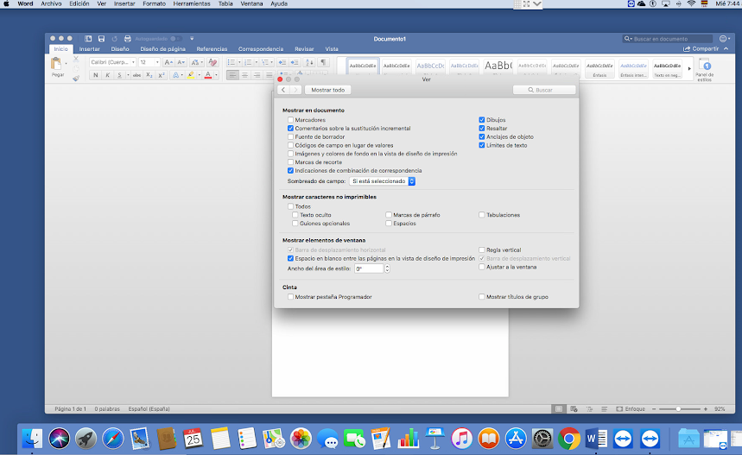
Task: Switch to the Insertar ribbon tab
Action: click(x=90, y=49)
